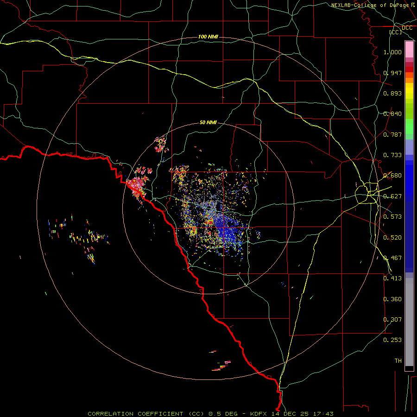This screenshot has width=417, height=417.
Task: Select the 0.360 scale value
Action: 392,299
